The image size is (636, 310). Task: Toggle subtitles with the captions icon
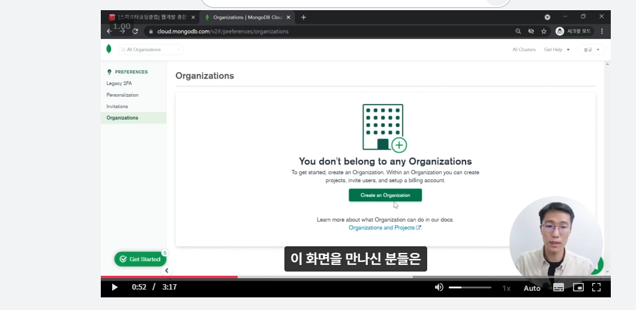point(559,287)
